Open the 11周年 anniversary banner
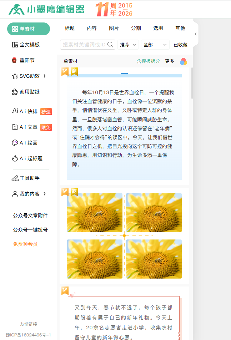Viewport: 231px width, 340px height. pyautogui.click(x=114, y=10)
